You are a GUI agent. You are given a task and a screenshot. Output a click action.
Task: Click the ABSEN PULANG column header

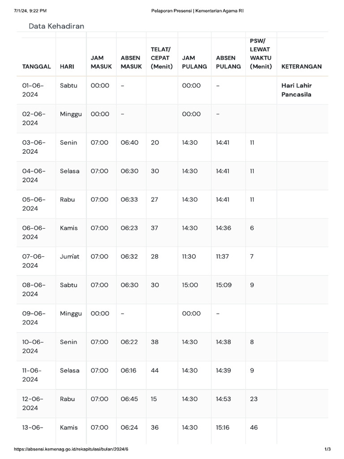[x=228, y=62]
